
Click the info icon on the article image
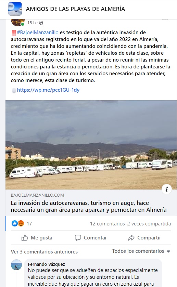(167, 189)
